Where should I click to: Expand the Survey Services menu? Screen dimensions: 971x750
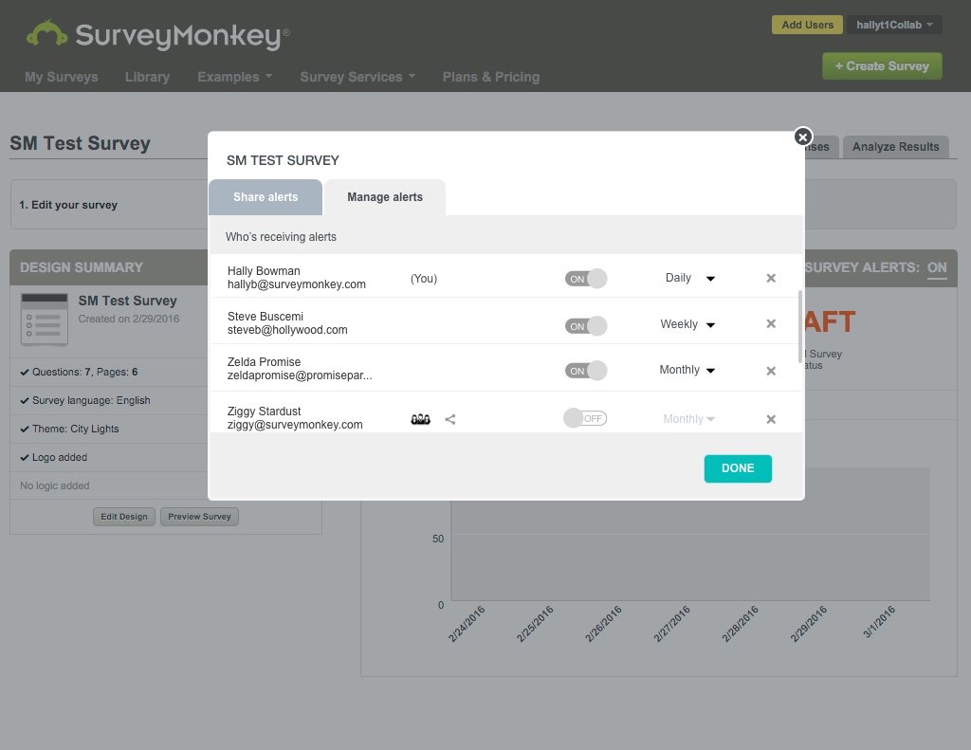click(357, 77)
